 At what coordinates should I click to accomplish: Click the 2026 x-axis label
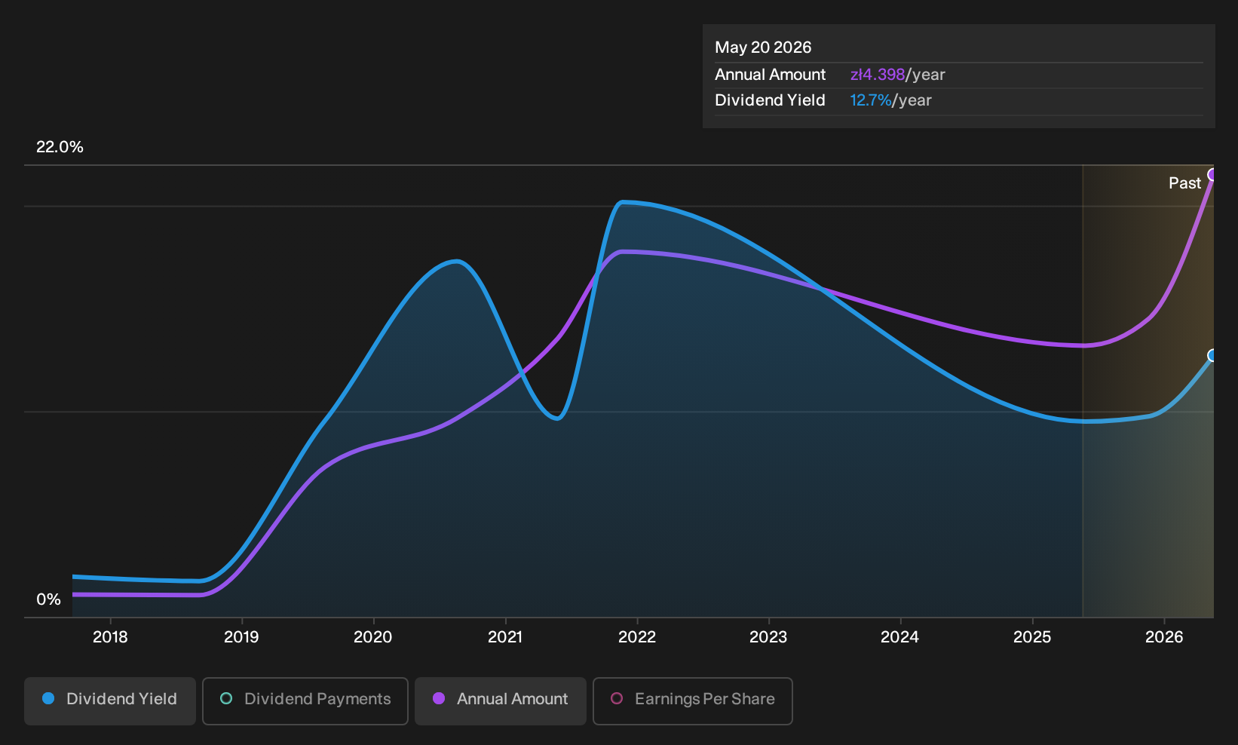point(1164,637)
